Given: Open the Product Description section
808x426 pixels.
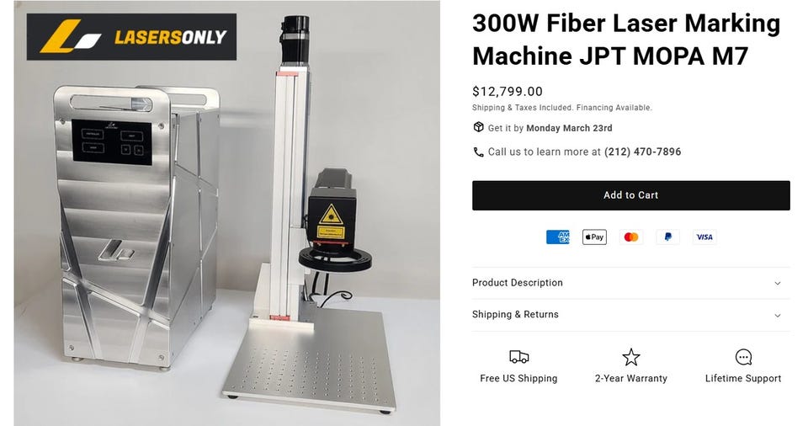Looking at the screenshot, I should tap(630, 283).
